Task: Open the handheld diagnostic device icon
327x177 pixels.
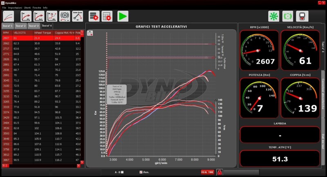Action: pos(302,16)
